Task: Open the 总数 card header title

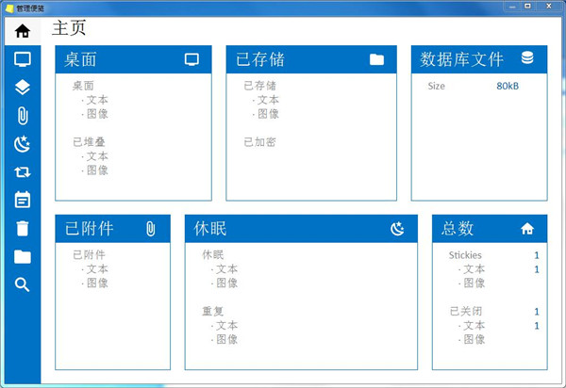Action: coord(458,229)
